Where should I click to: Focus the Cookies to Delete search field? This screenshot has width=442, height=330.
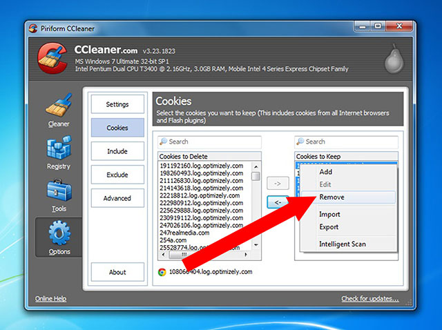point(209,142)
